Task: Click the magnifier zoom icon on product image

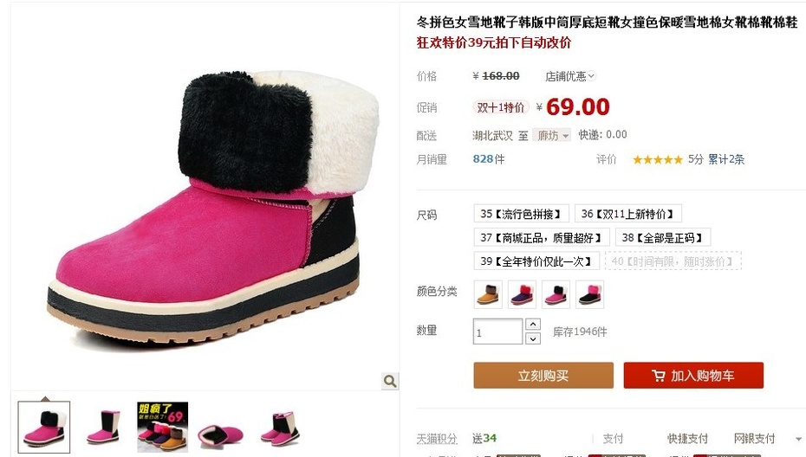Action: click(x=390, y=381)
